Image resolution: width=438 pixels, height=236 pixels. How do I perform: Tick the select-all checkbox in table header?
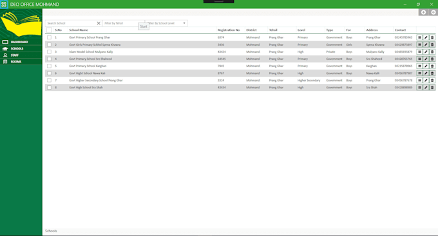[49, 30]
